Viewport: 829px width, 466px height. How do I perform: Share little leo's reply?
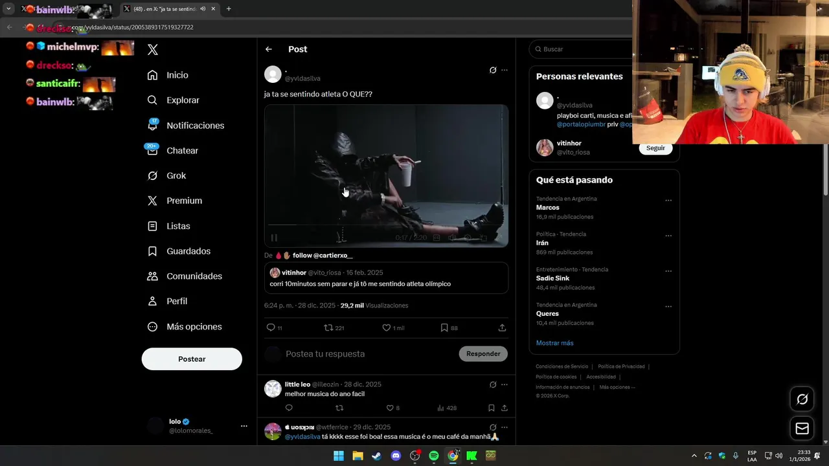pyautogui.click(x=505, y=408)
